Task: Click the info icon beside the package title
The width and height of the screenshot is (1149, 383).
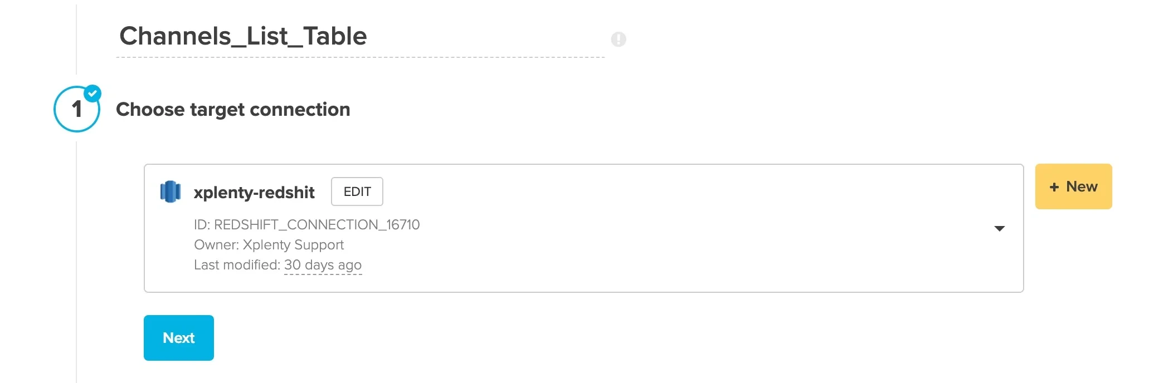Action: [x=619, y=39]
